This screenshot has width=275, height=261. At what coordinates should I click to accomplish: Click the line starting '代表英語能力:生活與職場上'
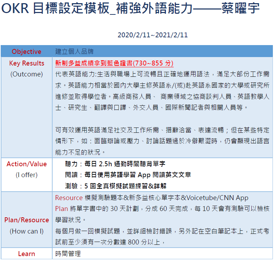tap(162, 74)
